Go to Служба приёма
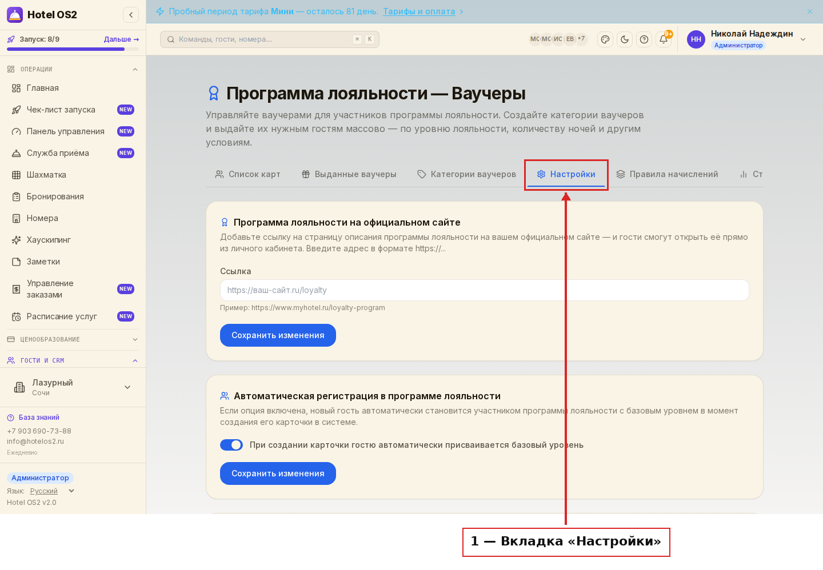823x570 pixels. coord(73,153)
